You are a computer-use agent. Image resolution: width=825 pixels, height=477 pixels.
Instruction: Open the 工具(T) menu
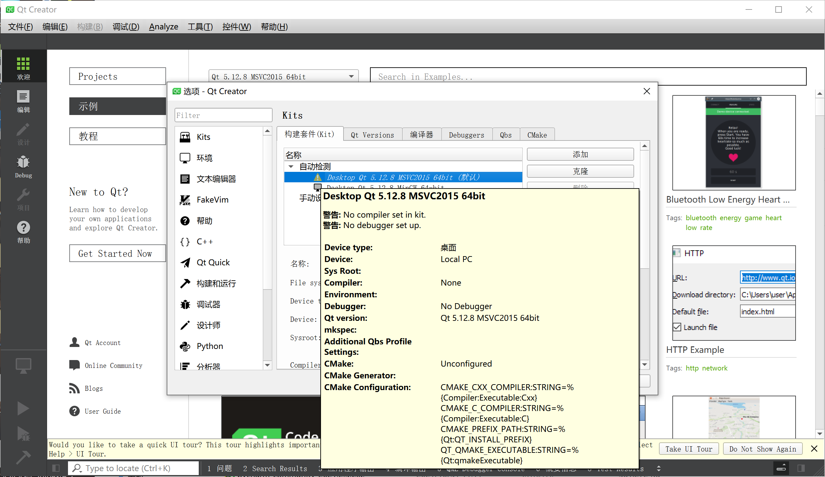tap(200, 27)
